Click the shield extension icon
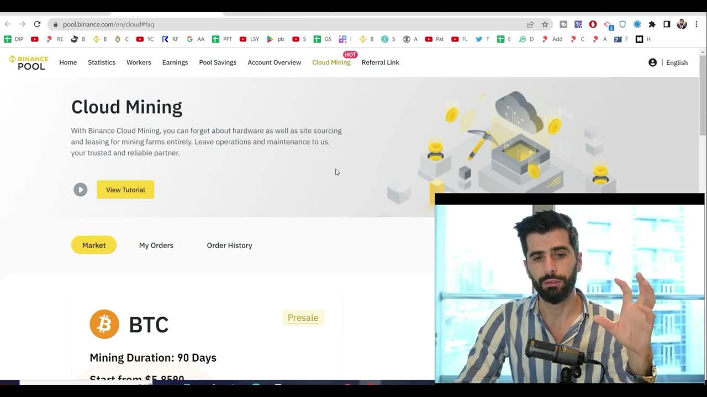 pyautogui.click(x=622, y=24)
